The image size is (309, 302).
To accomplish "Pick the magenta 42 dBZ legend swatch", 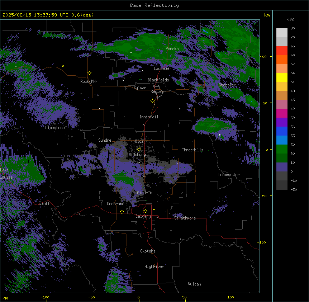I will click(x=282, y=113).
